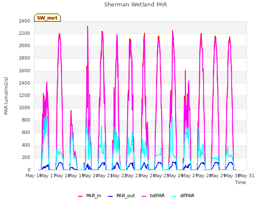Click the y-axis label PAR (umol/m2/s)
This screenshot has height=204, width=272.
pyautogui.click(x=6, y=96)
